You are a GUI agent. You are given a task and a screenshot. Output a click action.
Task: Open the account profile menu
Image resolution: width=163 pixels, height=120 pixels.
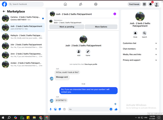click(x=156, y=4)
